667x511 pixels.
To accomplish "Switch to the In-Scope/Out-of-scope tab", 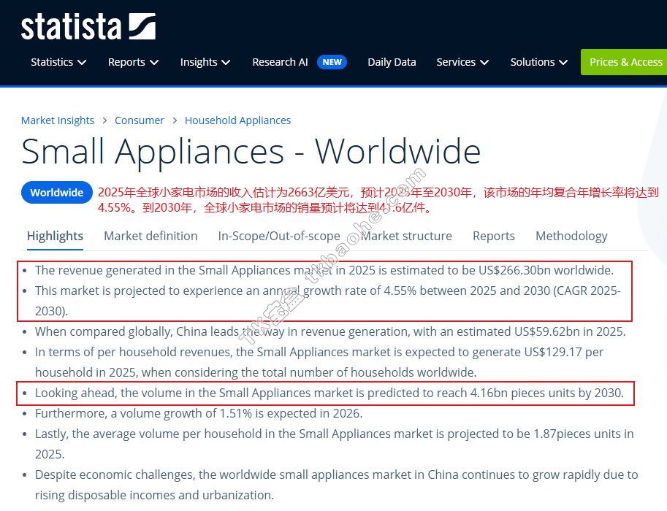I will 279,236.
